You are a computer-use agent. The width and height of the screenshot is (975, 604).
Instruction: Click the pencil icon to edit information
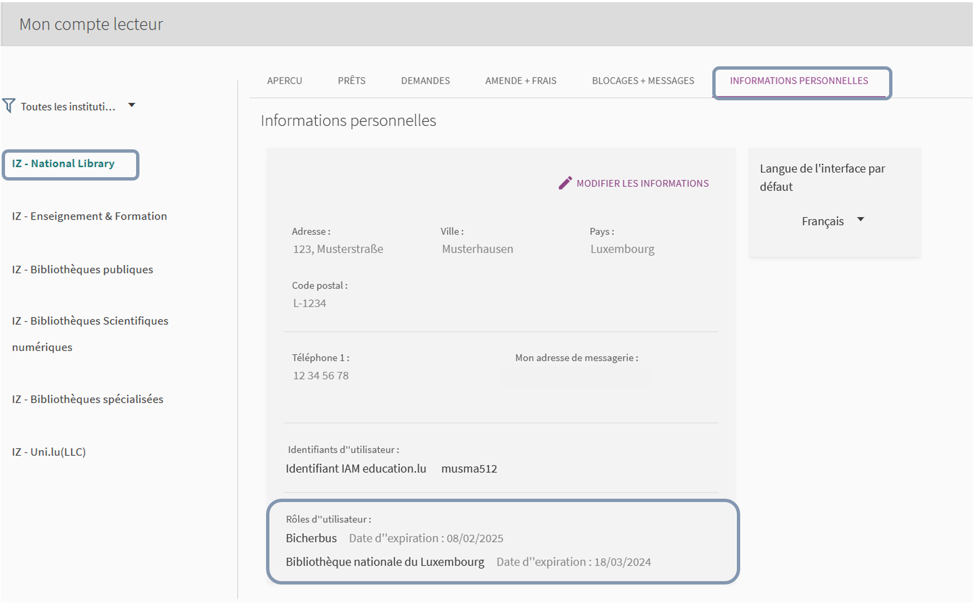point(566,182)
